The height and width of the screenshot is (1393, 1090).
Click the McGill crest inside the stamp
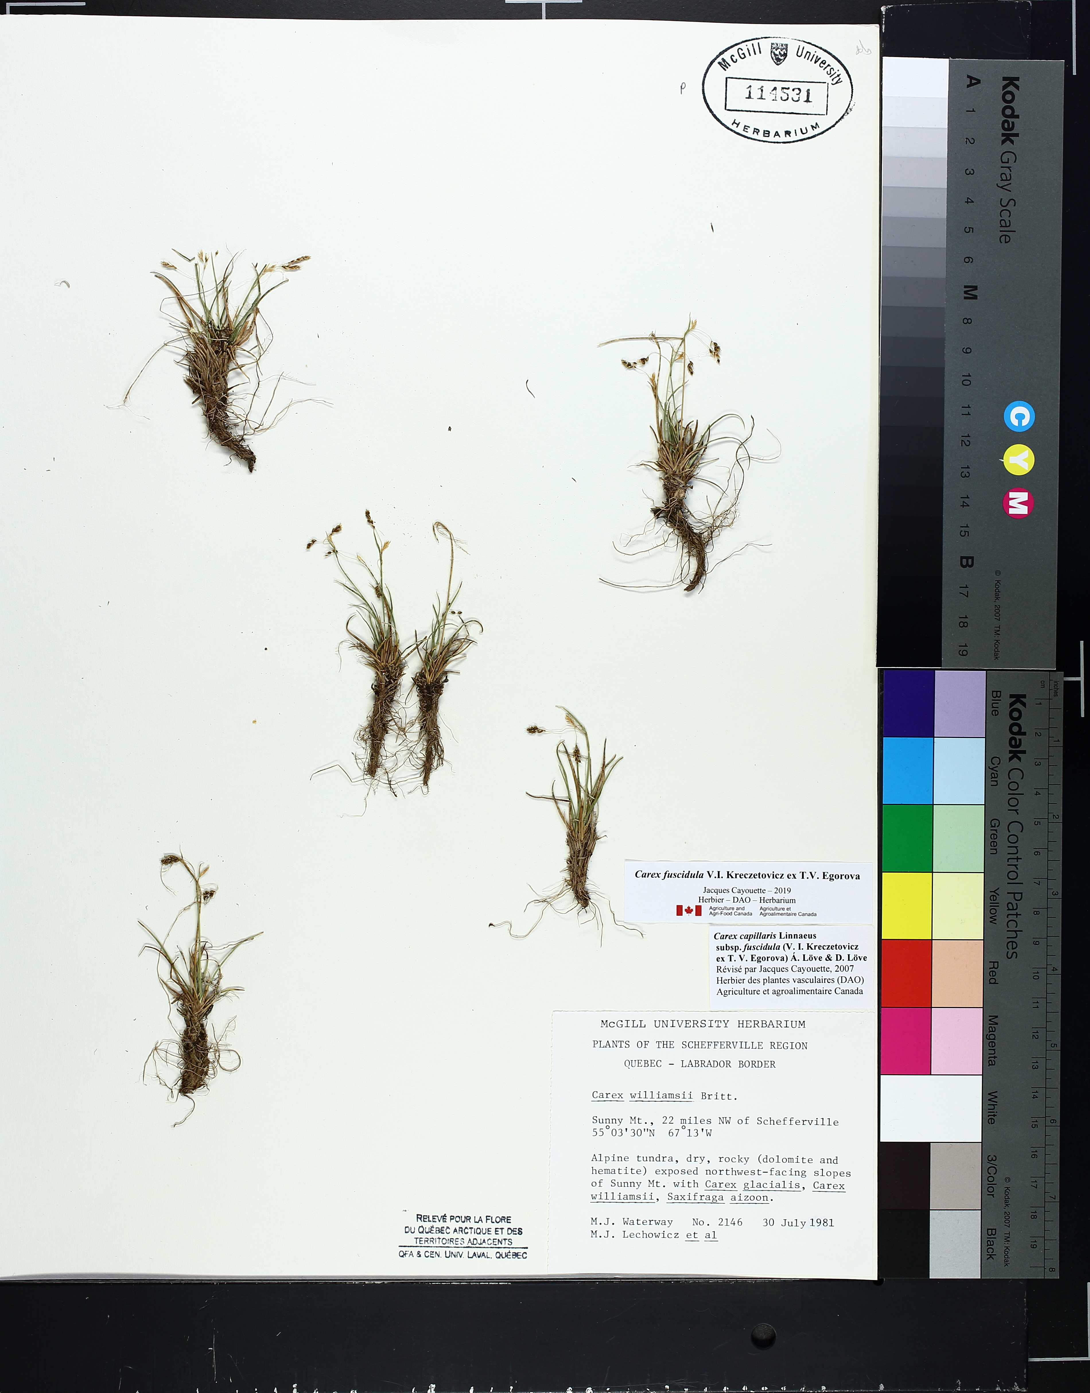pos(779,54)
